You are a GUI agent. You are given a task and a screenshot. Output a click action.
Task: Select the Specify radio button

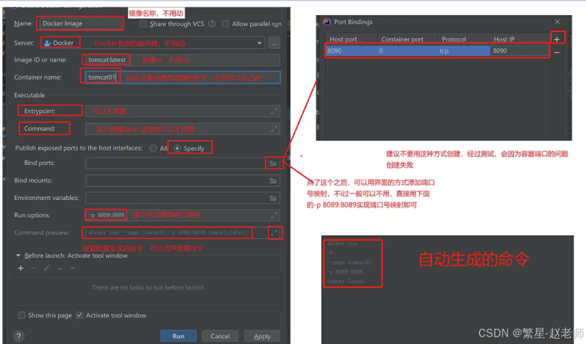click(x=177, y=148)
